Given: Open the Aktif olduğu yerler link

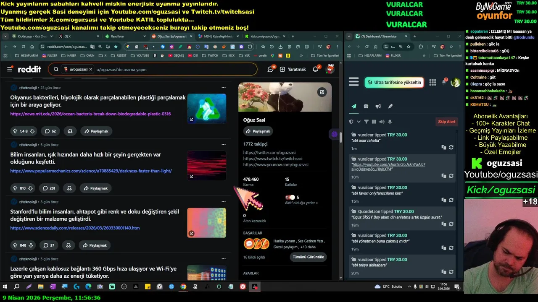Looking at the screenshot, I should [301, 203].
